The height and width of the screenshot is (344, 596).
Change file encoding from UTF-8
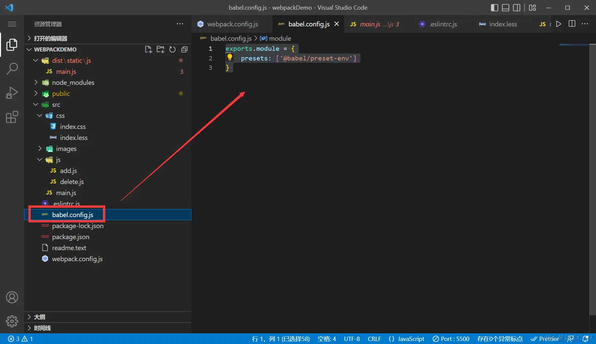(x=352, y=339)
